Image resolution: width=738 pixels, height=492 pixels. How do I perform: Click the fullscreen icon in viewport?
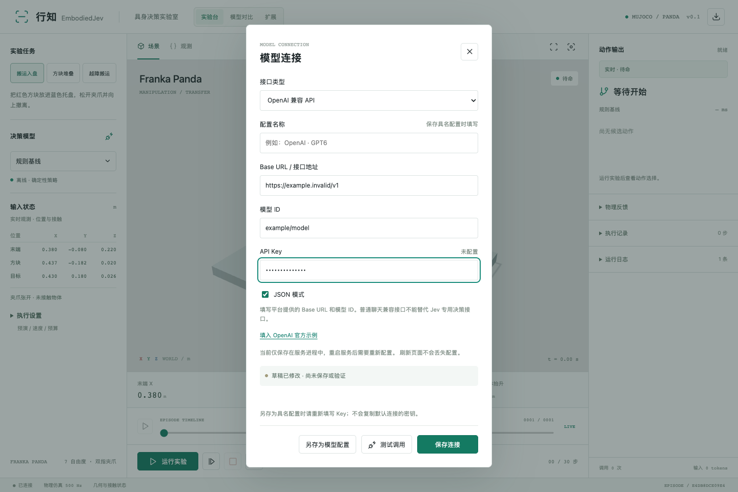coord(553,47)
